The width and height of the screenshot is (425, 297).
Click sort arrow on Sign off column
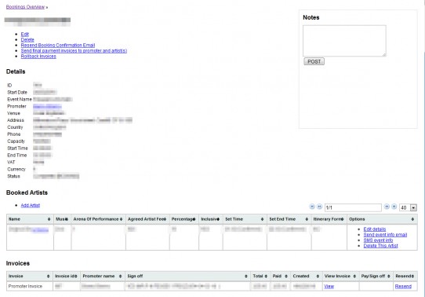click(246, 276)
